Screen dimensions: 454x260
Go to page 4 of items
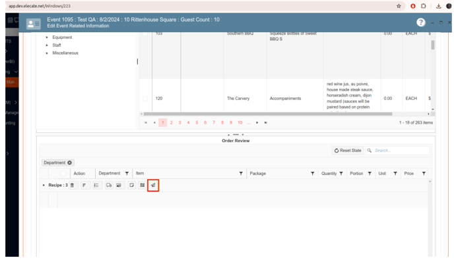[188, 122]
